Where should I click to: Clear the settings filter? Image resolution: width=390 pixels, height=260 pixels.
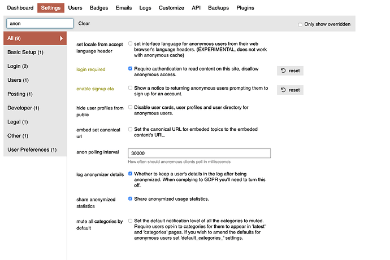(x=84, y=24)
